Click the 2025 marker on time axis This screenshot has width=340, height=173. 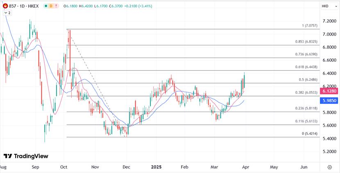coord(156,167)
